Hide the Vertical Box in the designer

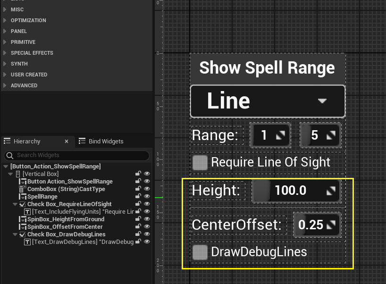tap(147, 174)
